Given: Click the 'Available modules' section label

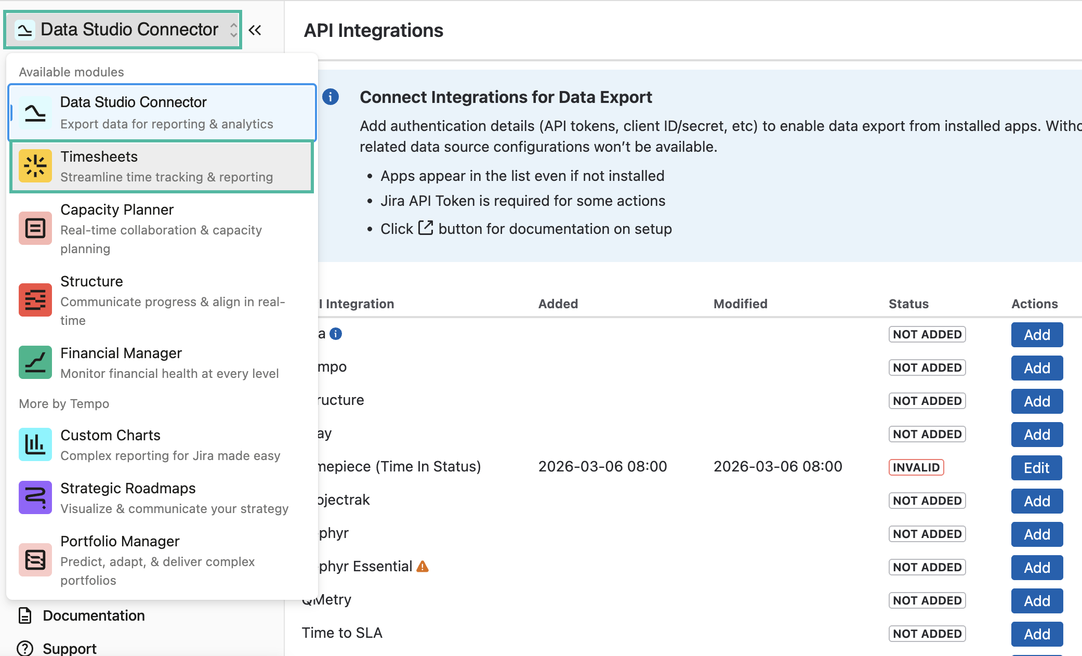Looking at the screenshot, I should (x=71, y=72).
